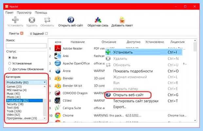Click the 0 Заданий tab close box

pyautogui.click(x=46, y=34)
